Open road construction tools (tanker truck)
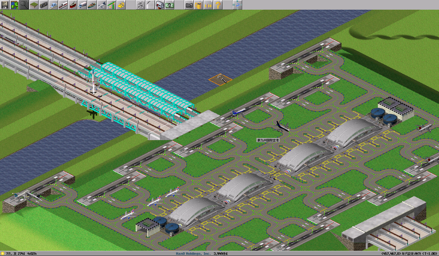439x256 pixels. pos(82,5)
